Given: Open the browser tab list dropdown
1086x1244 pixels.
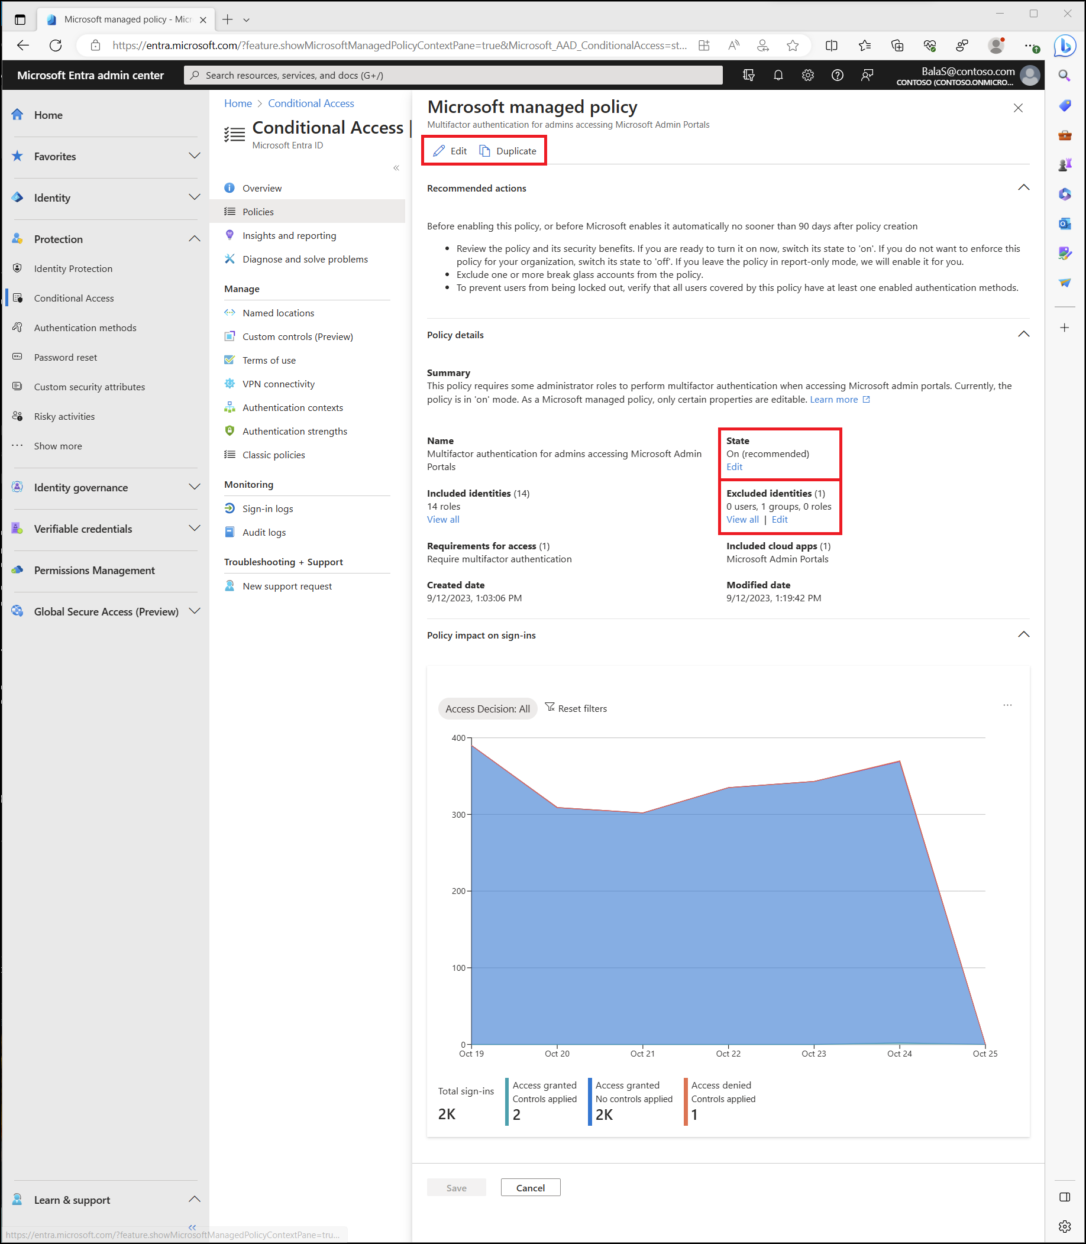Looking at the screenshot, I should coord(247,20).
